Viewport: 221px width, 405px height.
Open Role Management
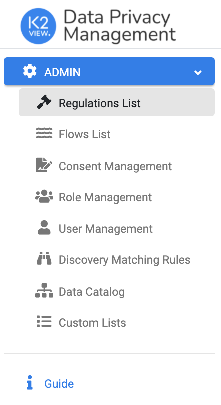(105, 197)
